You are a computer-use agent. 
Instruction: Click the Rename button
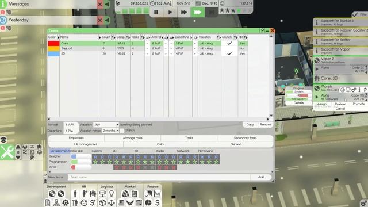[x=266, y=124]
